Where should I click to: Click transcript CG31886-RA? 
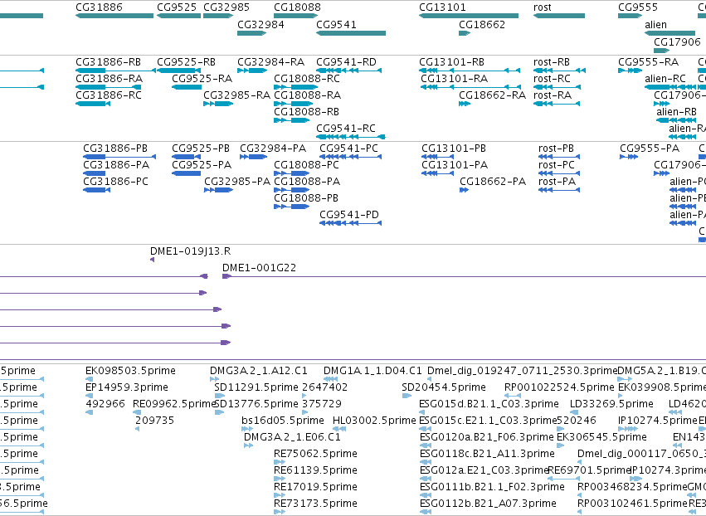click(109, 79)
